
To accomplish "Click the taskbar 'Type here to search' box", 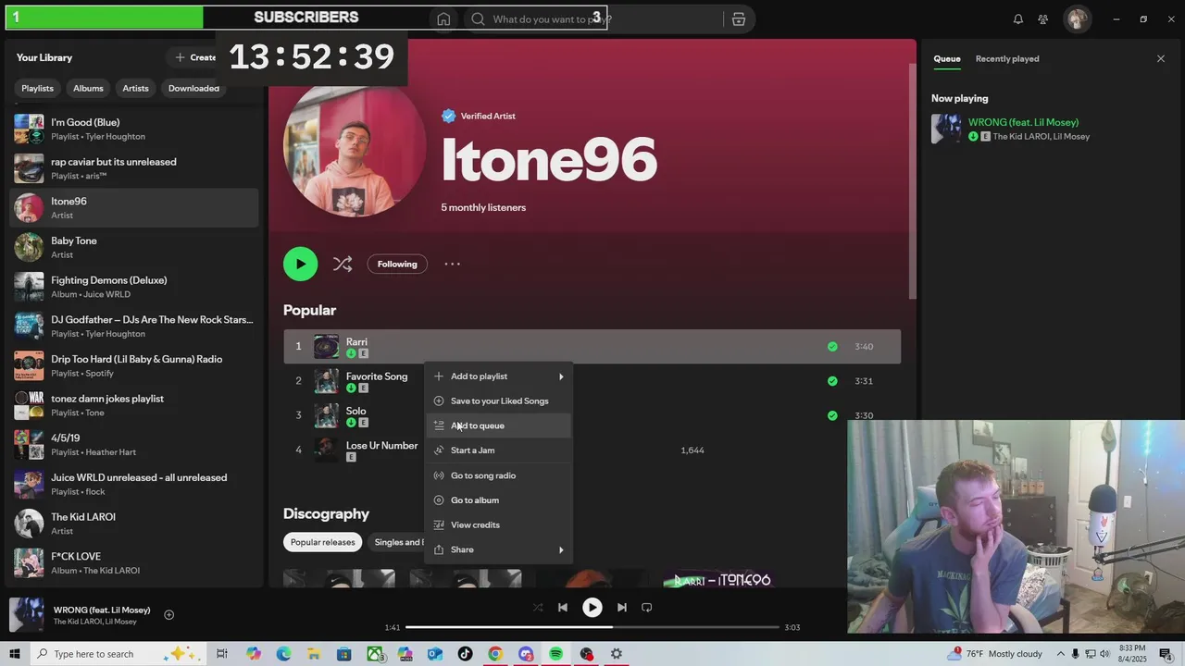I will [x=118, y=654].
